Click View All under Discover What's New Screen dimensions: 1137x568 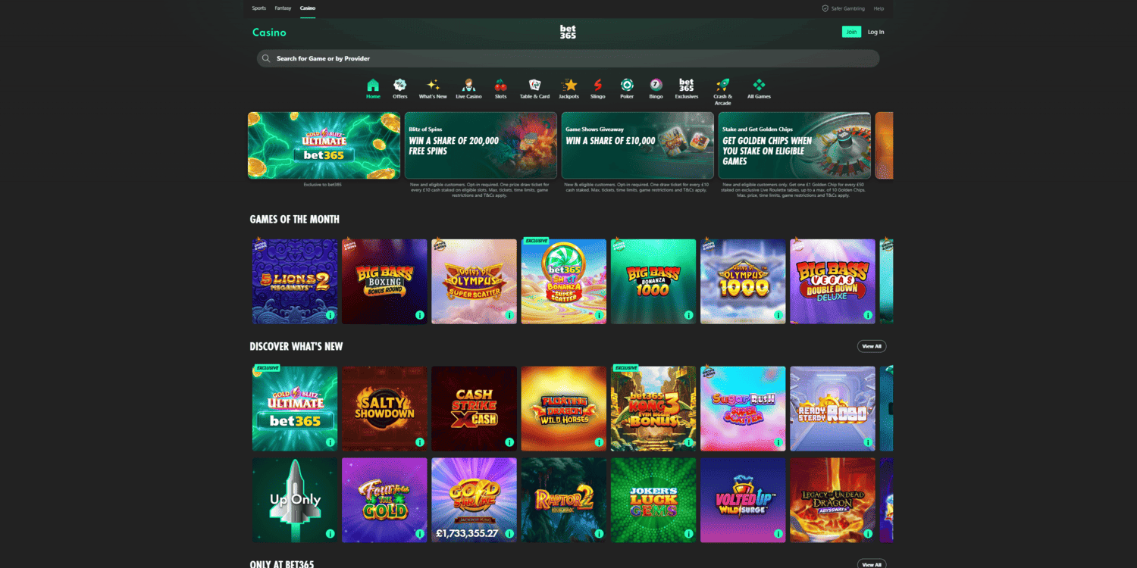click(x=871, y=346)
